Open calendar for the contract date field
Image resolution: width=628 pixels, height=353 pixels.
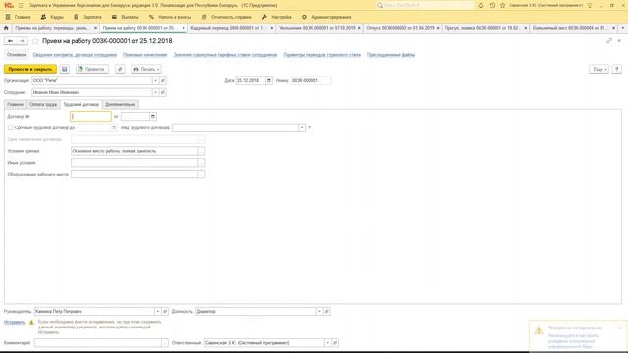(153, 116)
